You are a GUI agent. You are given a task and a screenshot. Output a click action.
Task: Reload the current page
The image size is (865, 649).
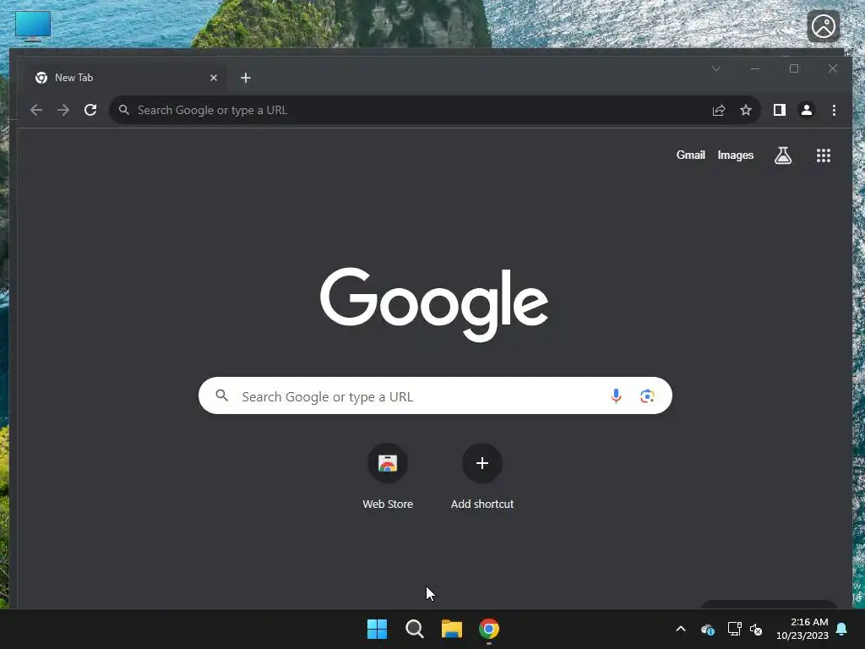click(90, 110)
